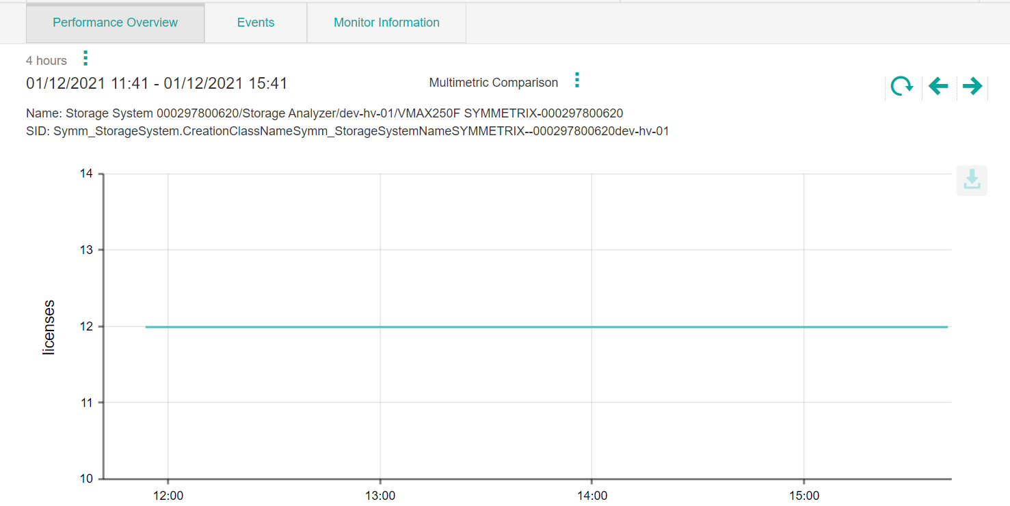Click the teal licenses line in chart

547,327
